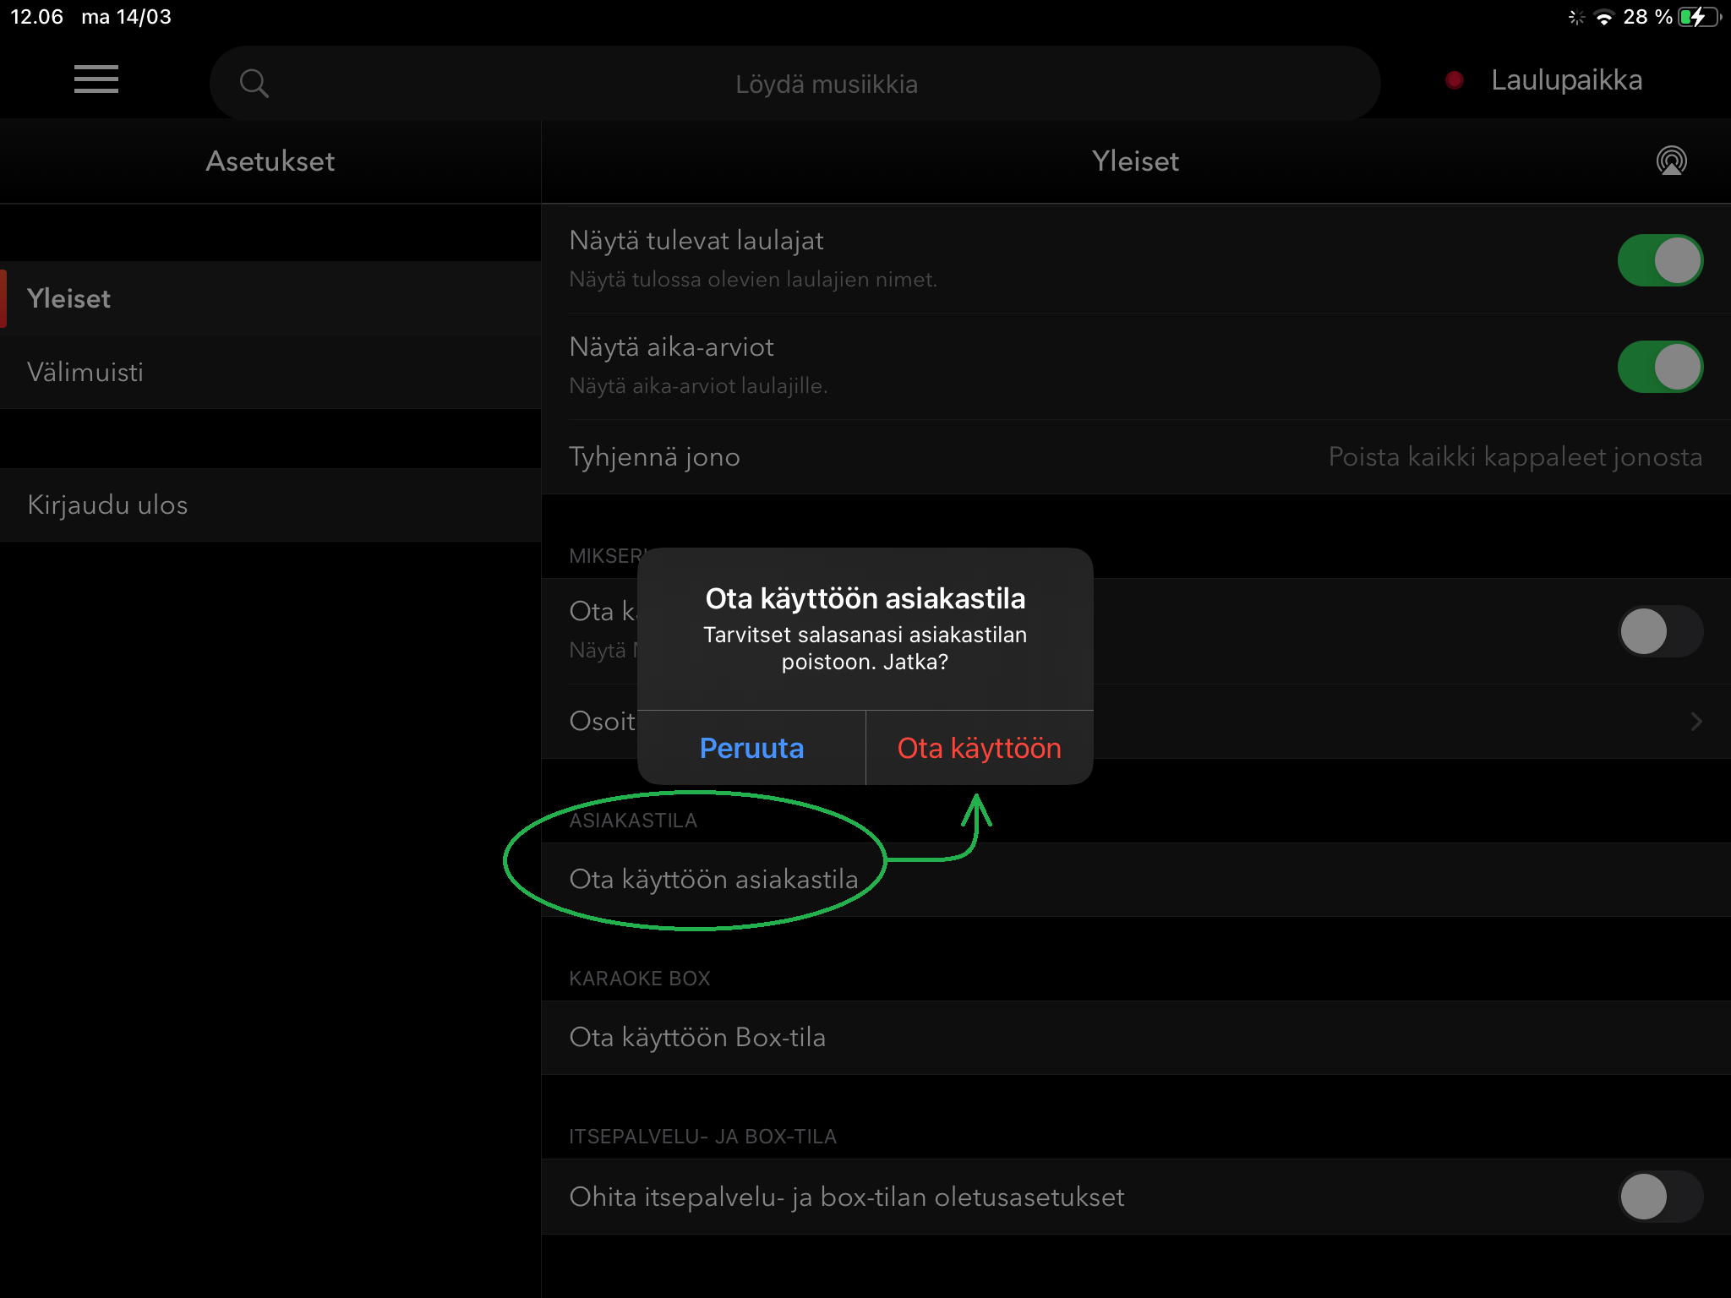The height and width of the screenshot is (1298, 1731).
Task: Tap the Yleiset title in the right panel header
Action: [x=1135, y=161]
